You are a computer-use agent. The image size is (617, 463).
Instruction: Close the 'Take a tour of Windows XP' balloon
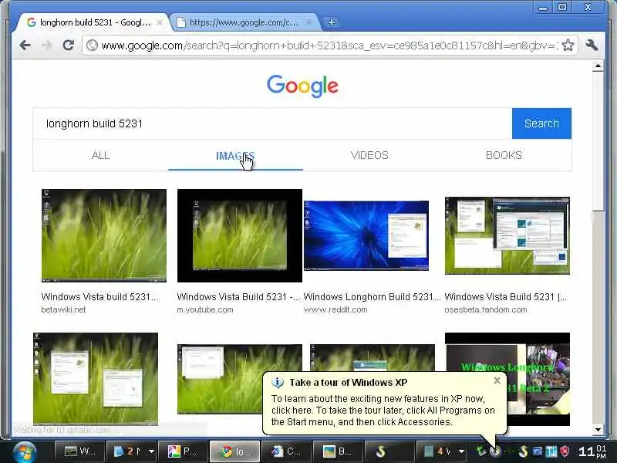point(497,380)
